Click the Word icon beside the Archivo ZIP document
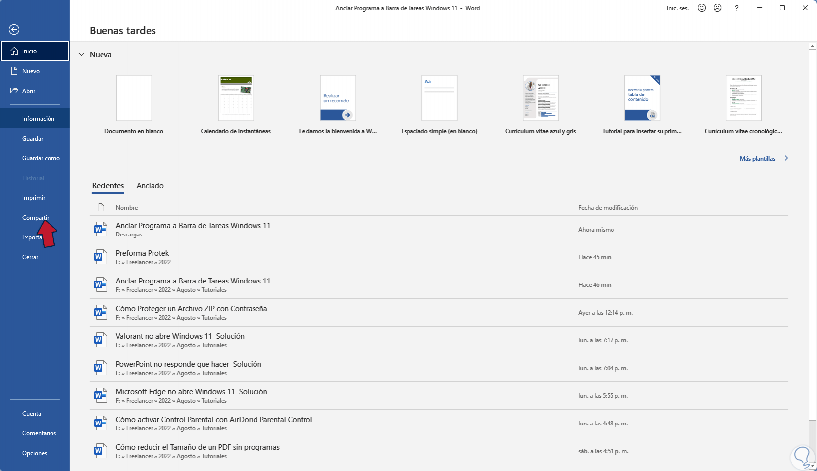Screen dimensions: 817x471 click(101, 312)
